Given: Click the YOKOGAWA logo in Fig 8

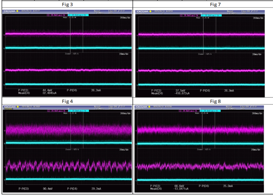Looking at the screenshot, I should pyautogui.click(x=141, y=107).
